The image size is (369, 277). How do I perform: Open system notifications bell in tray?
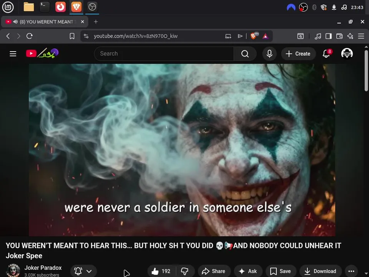(334, 7)
